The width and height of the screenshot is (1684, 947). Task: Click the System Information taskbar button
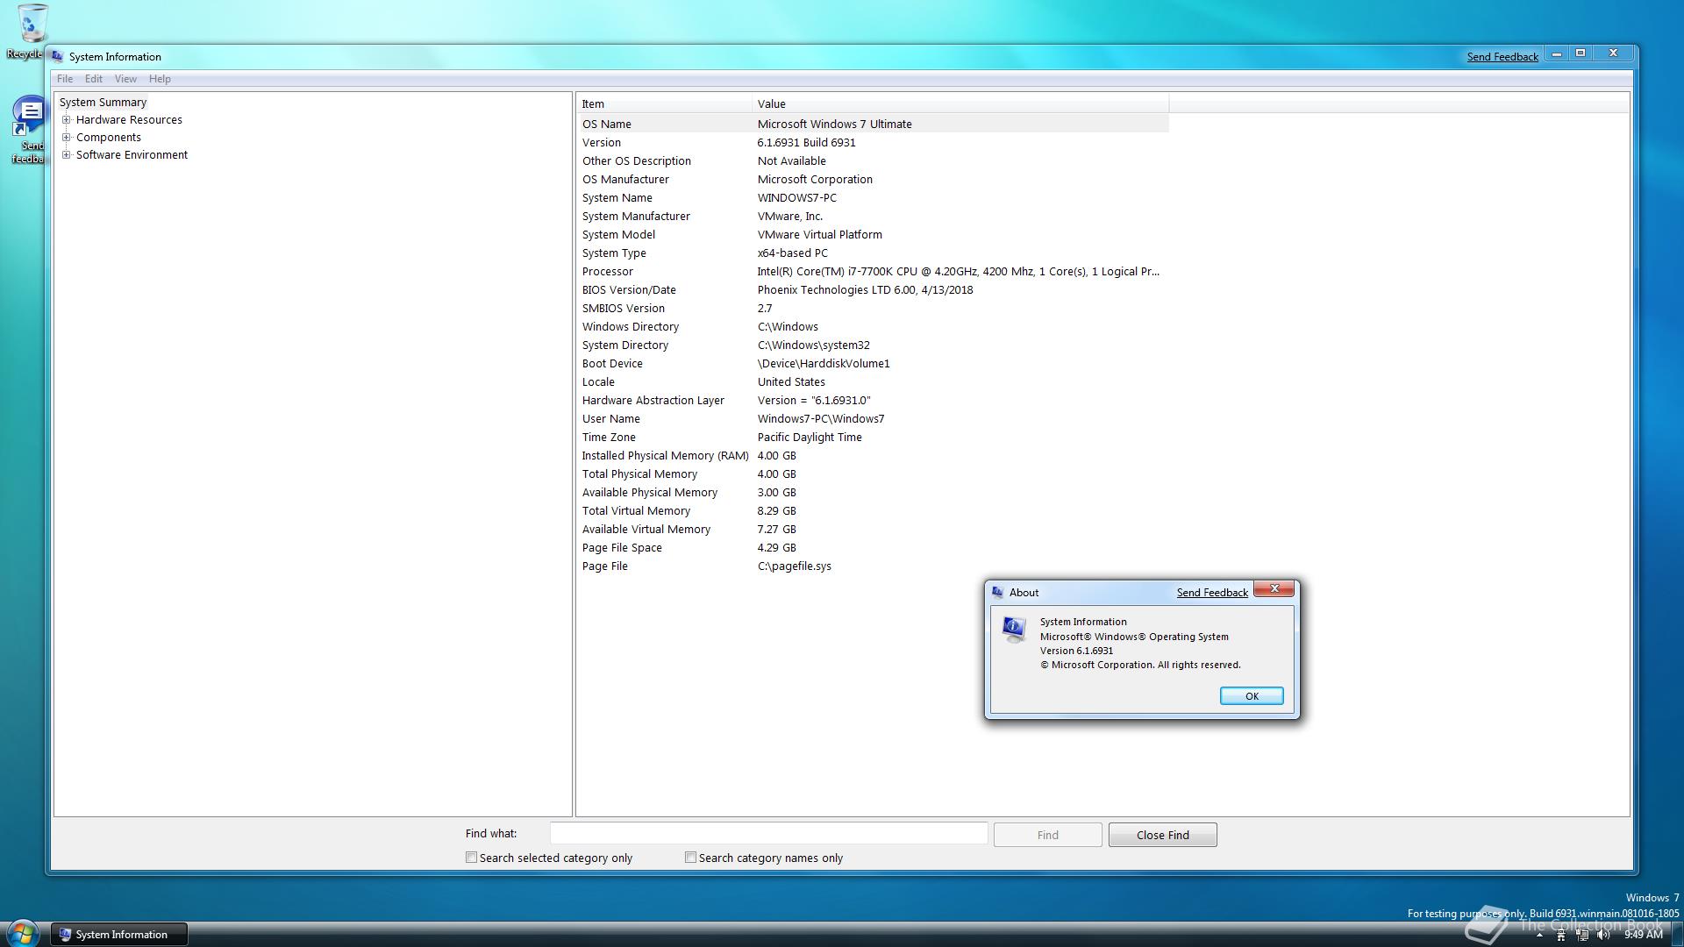pos(119,935)
